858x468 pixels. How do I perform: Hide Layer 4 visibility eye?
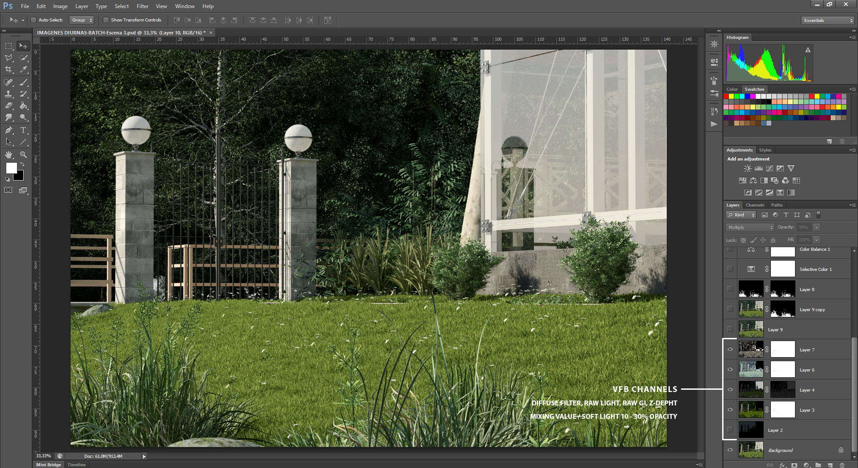tap(730, 390)
